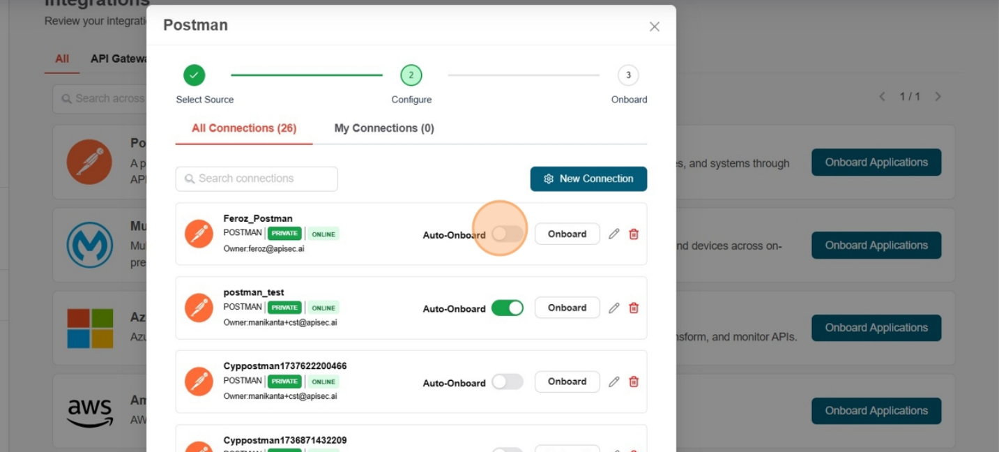Edit the Cyppostman1737622200466 connection
The width and height of the screenshot is (999, 452).
click(x=613, y=382)
